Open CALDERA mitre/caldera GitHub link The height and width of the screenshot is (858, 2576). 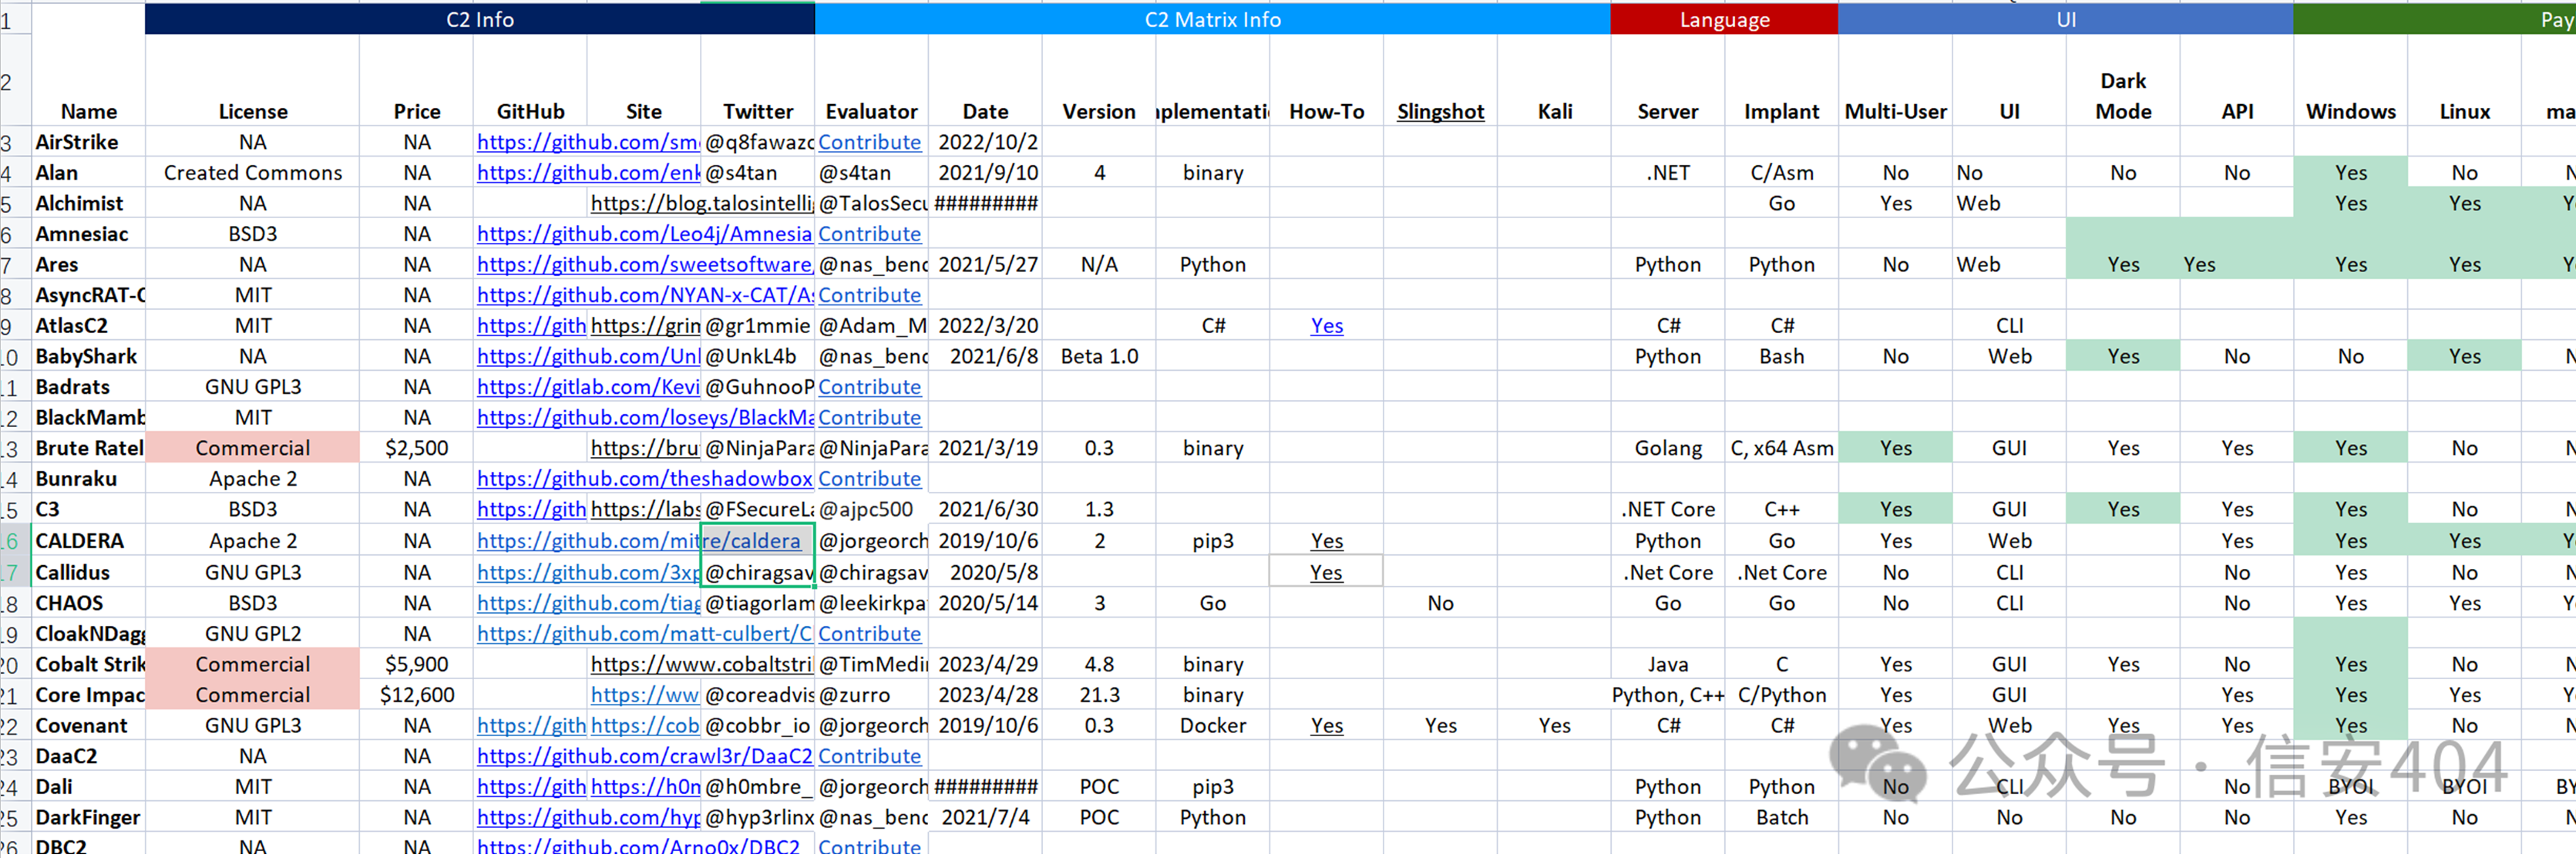639,541
